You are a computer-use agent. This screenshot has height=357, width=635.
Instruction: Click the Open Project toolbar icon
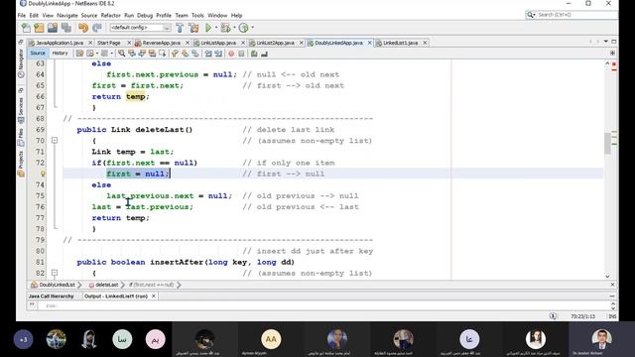click(53, 28)
